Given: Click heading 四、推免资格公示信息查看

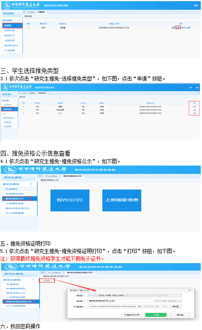Looking at the screenshot, I should (x=36, y=153).
